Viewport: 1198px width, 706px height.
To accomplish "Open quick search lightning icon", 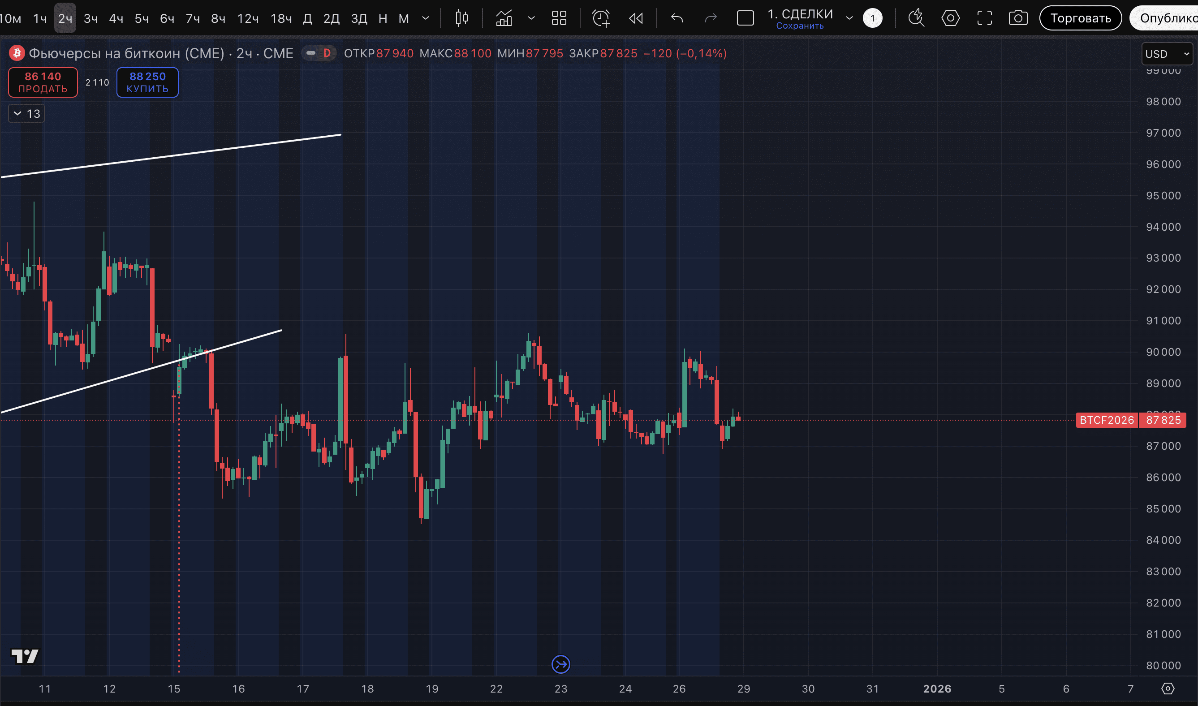I will pyautogui.click(x=916, y=18).
